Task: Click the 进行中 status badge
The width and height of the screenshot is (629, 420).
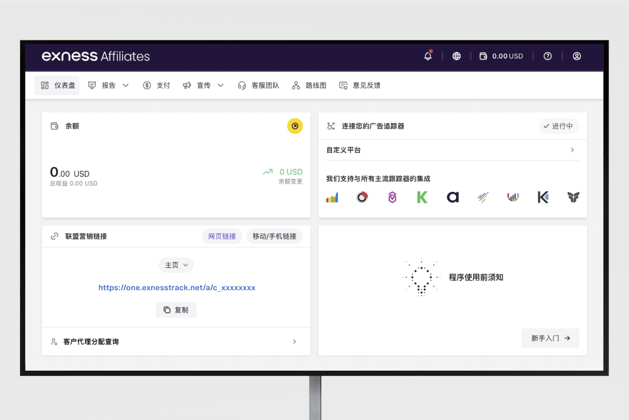Action: click(x=558, y=126)
